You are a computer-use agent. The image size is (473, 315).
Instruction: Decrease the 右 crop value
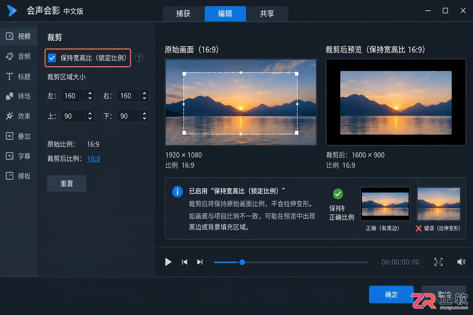click(x=145, y=98)
